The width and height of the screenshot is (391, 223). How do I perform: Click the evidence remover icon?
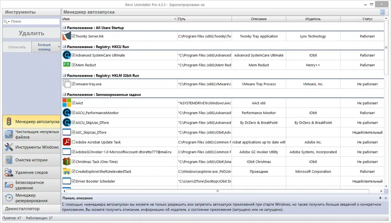(x=9, y=173)
